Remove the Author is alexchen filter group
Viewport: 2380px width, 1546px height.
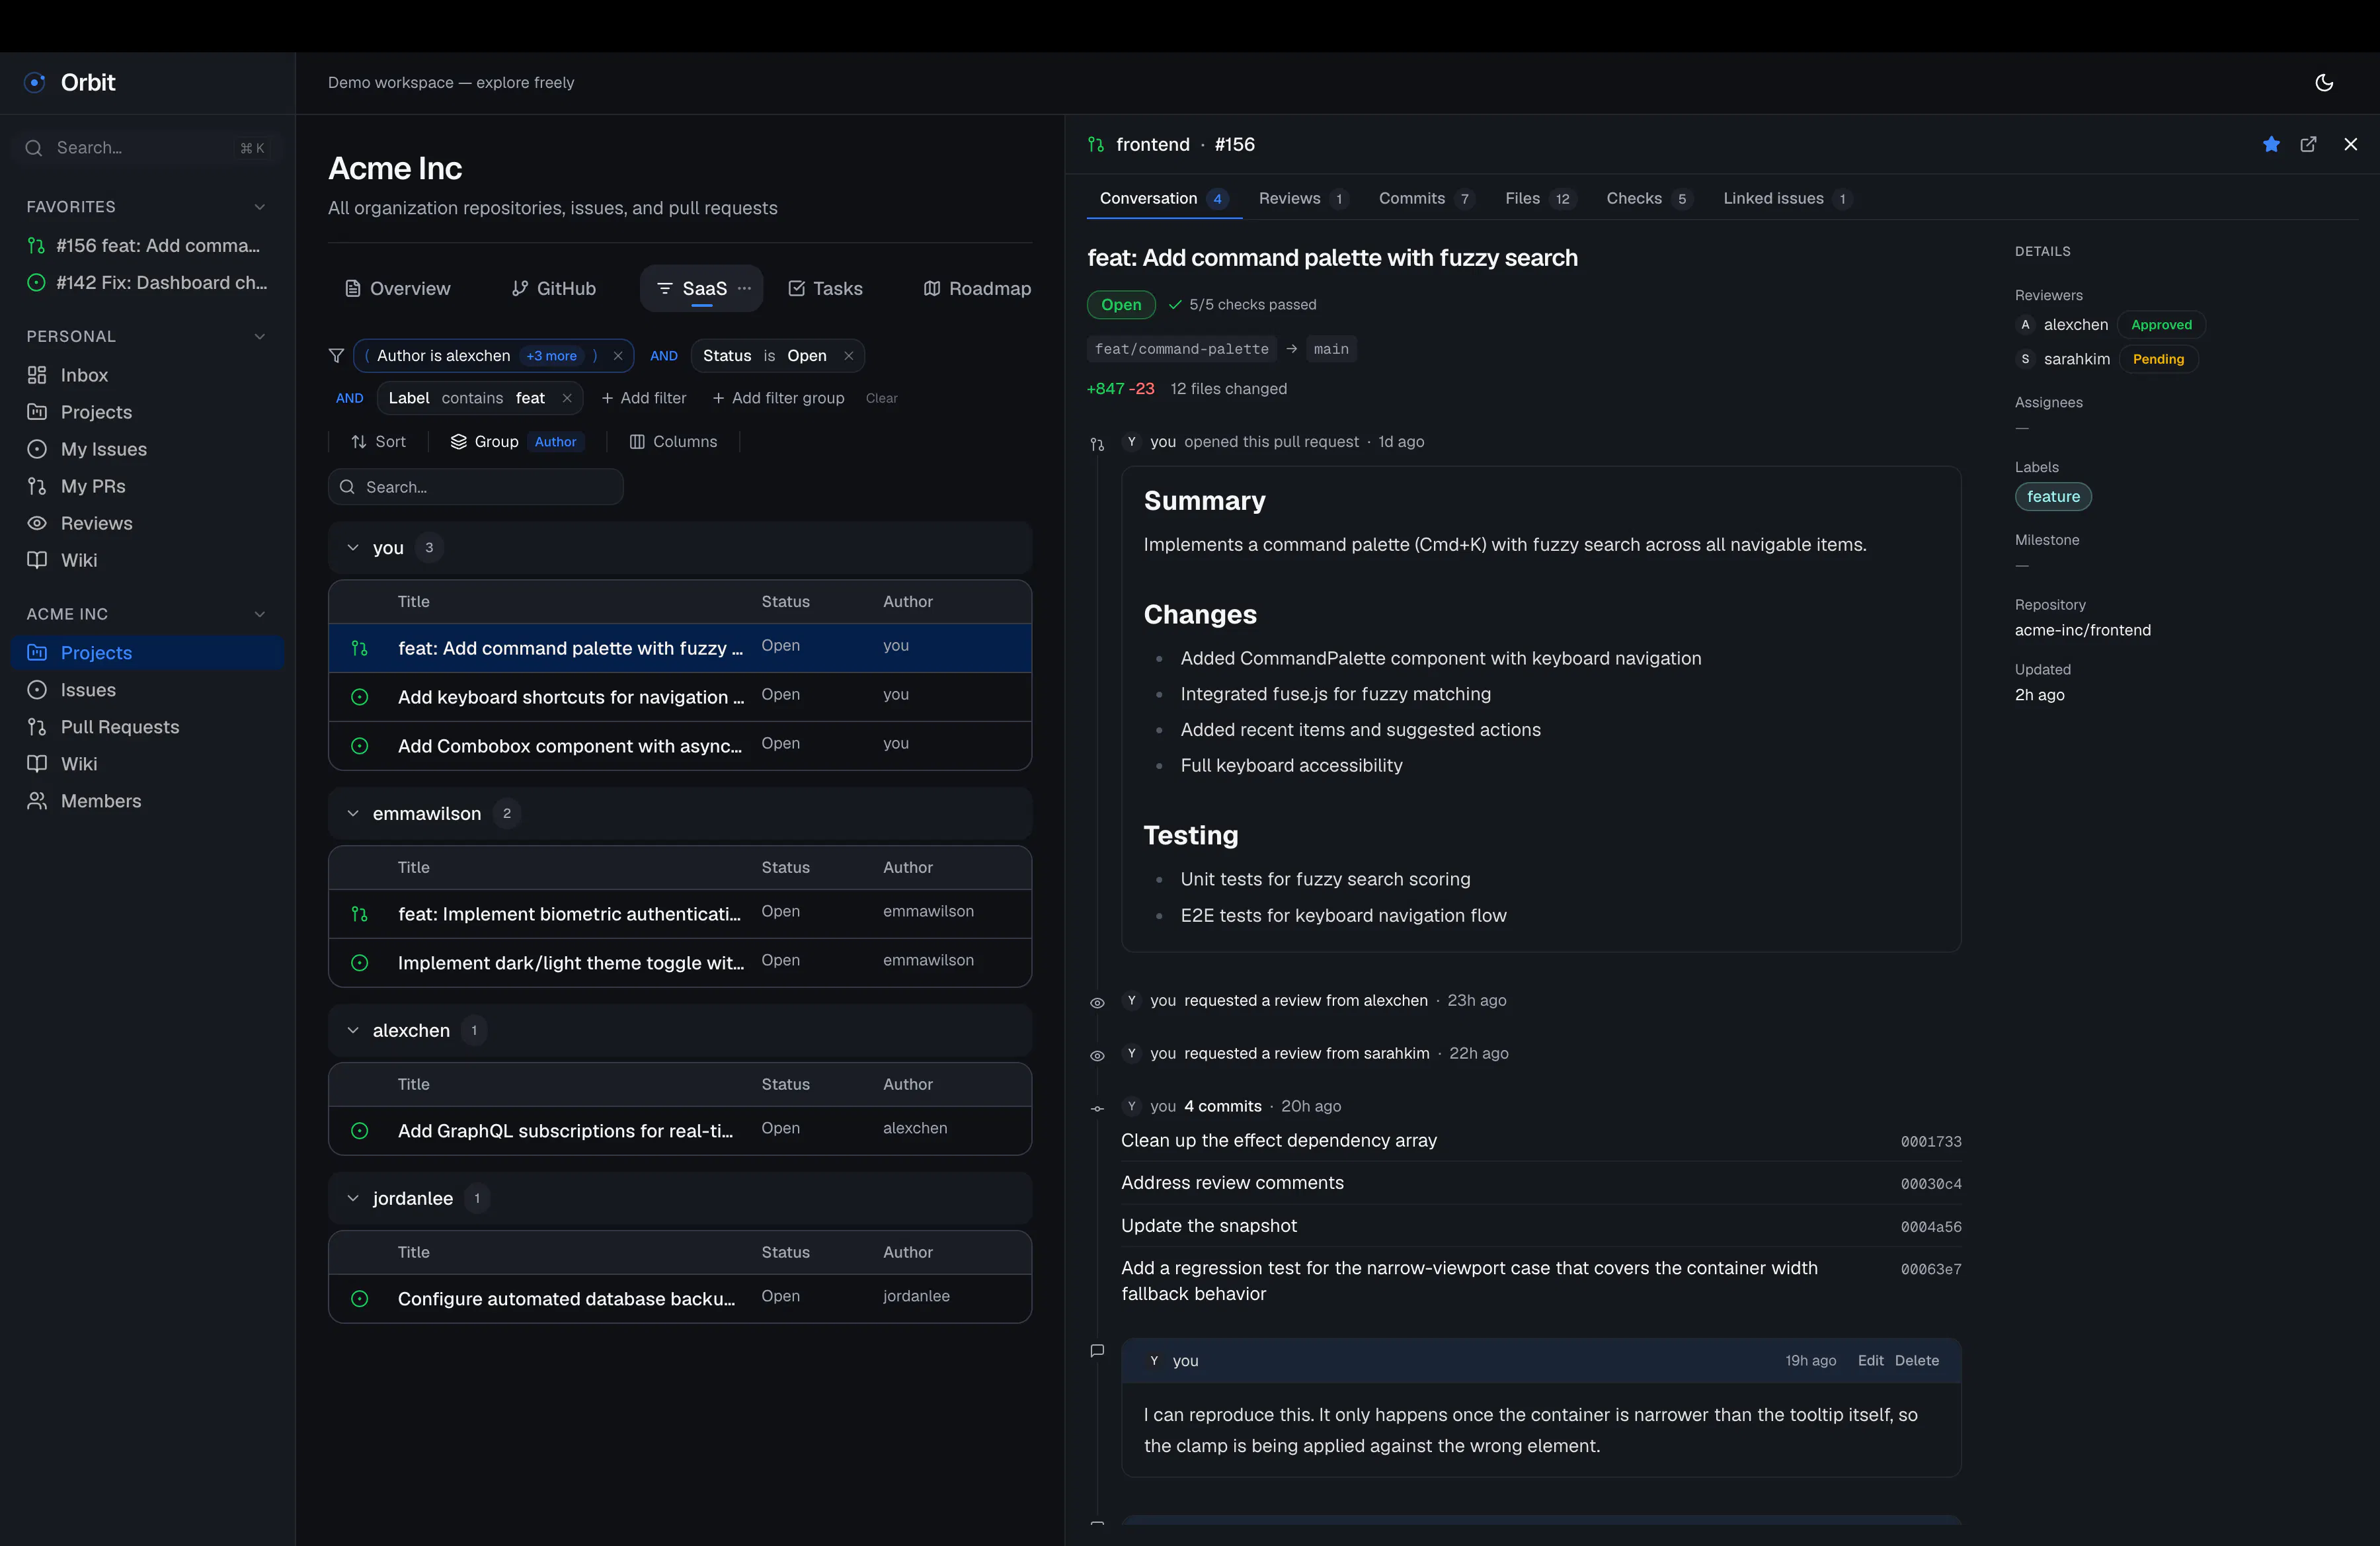point(618,356)
